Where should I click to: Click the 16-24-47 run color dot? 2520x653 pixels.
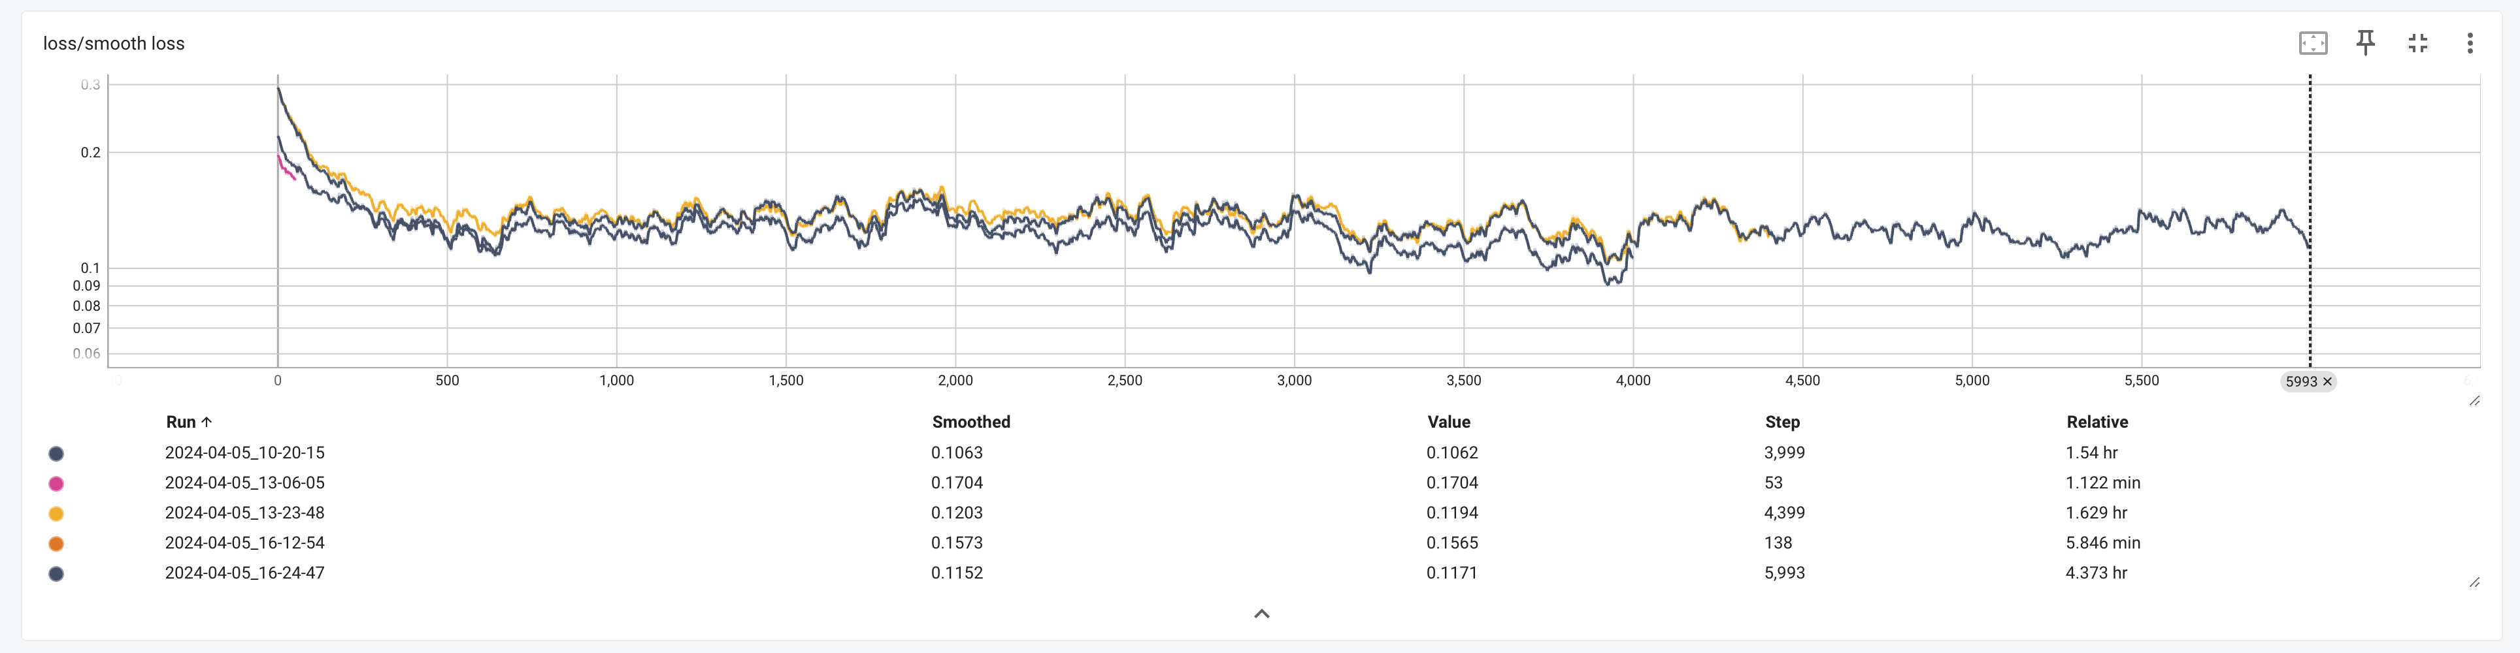57,574
